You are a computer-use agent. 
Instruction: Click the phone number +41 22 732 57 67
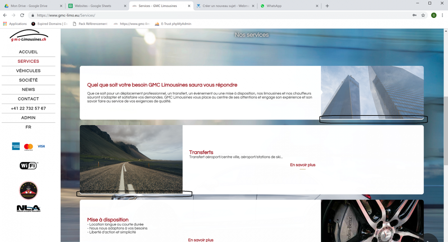pos(28,108)
